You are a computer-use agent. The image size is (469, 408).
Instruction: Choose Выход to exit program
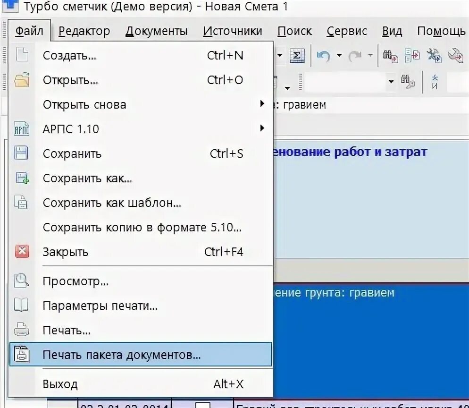tap(141, 384)
